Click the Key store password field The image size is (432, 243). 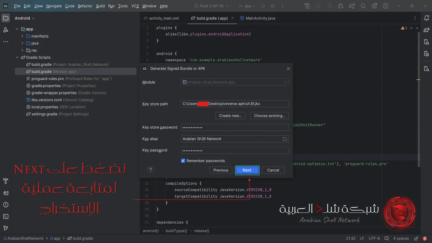point(235,128)
